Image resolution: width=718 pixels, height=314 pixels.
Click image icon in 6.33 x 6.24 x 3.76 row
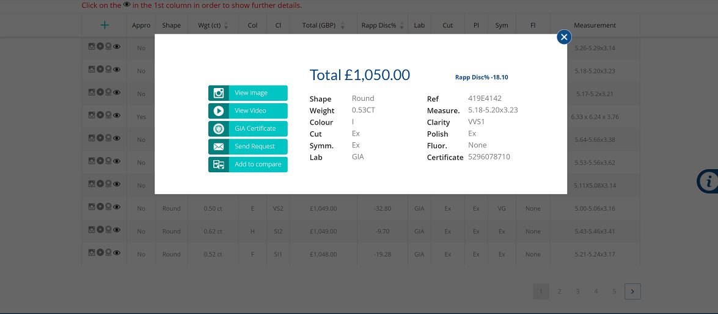click(92, 115)
